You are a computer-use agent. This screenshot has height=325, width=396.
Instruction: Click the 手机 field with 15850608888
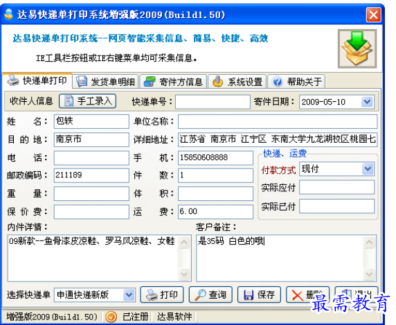click(215, 158)
